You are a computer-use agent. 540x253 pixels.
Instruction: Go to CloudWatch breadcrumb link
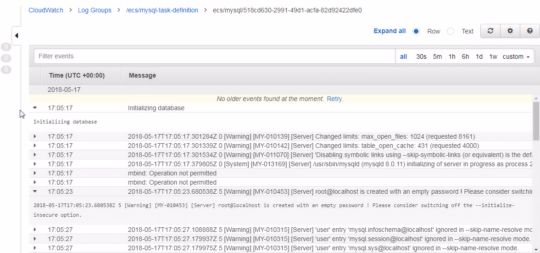[46, 10]
